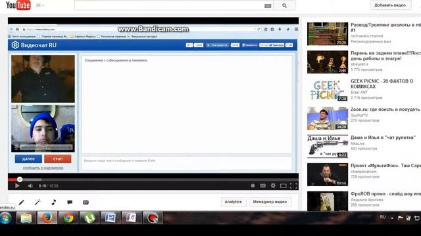
Task: Open enhancements magic wand icon
Action: pos(37,203)
